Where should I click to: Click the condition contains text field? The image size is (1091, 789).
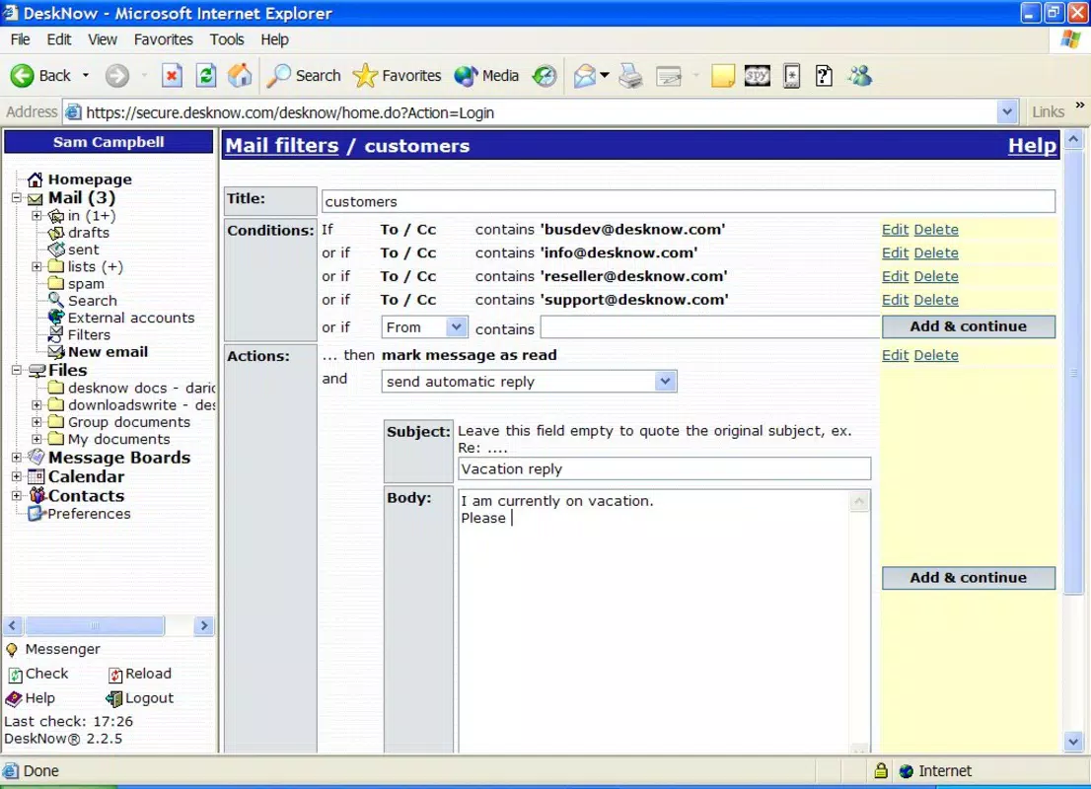710,327
